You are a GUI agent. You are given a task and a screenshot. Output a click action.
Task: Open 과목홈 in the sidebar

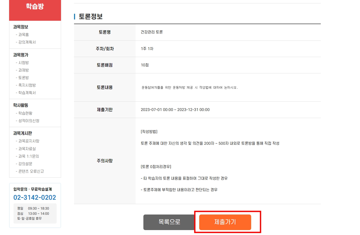[x=24, y=34]
